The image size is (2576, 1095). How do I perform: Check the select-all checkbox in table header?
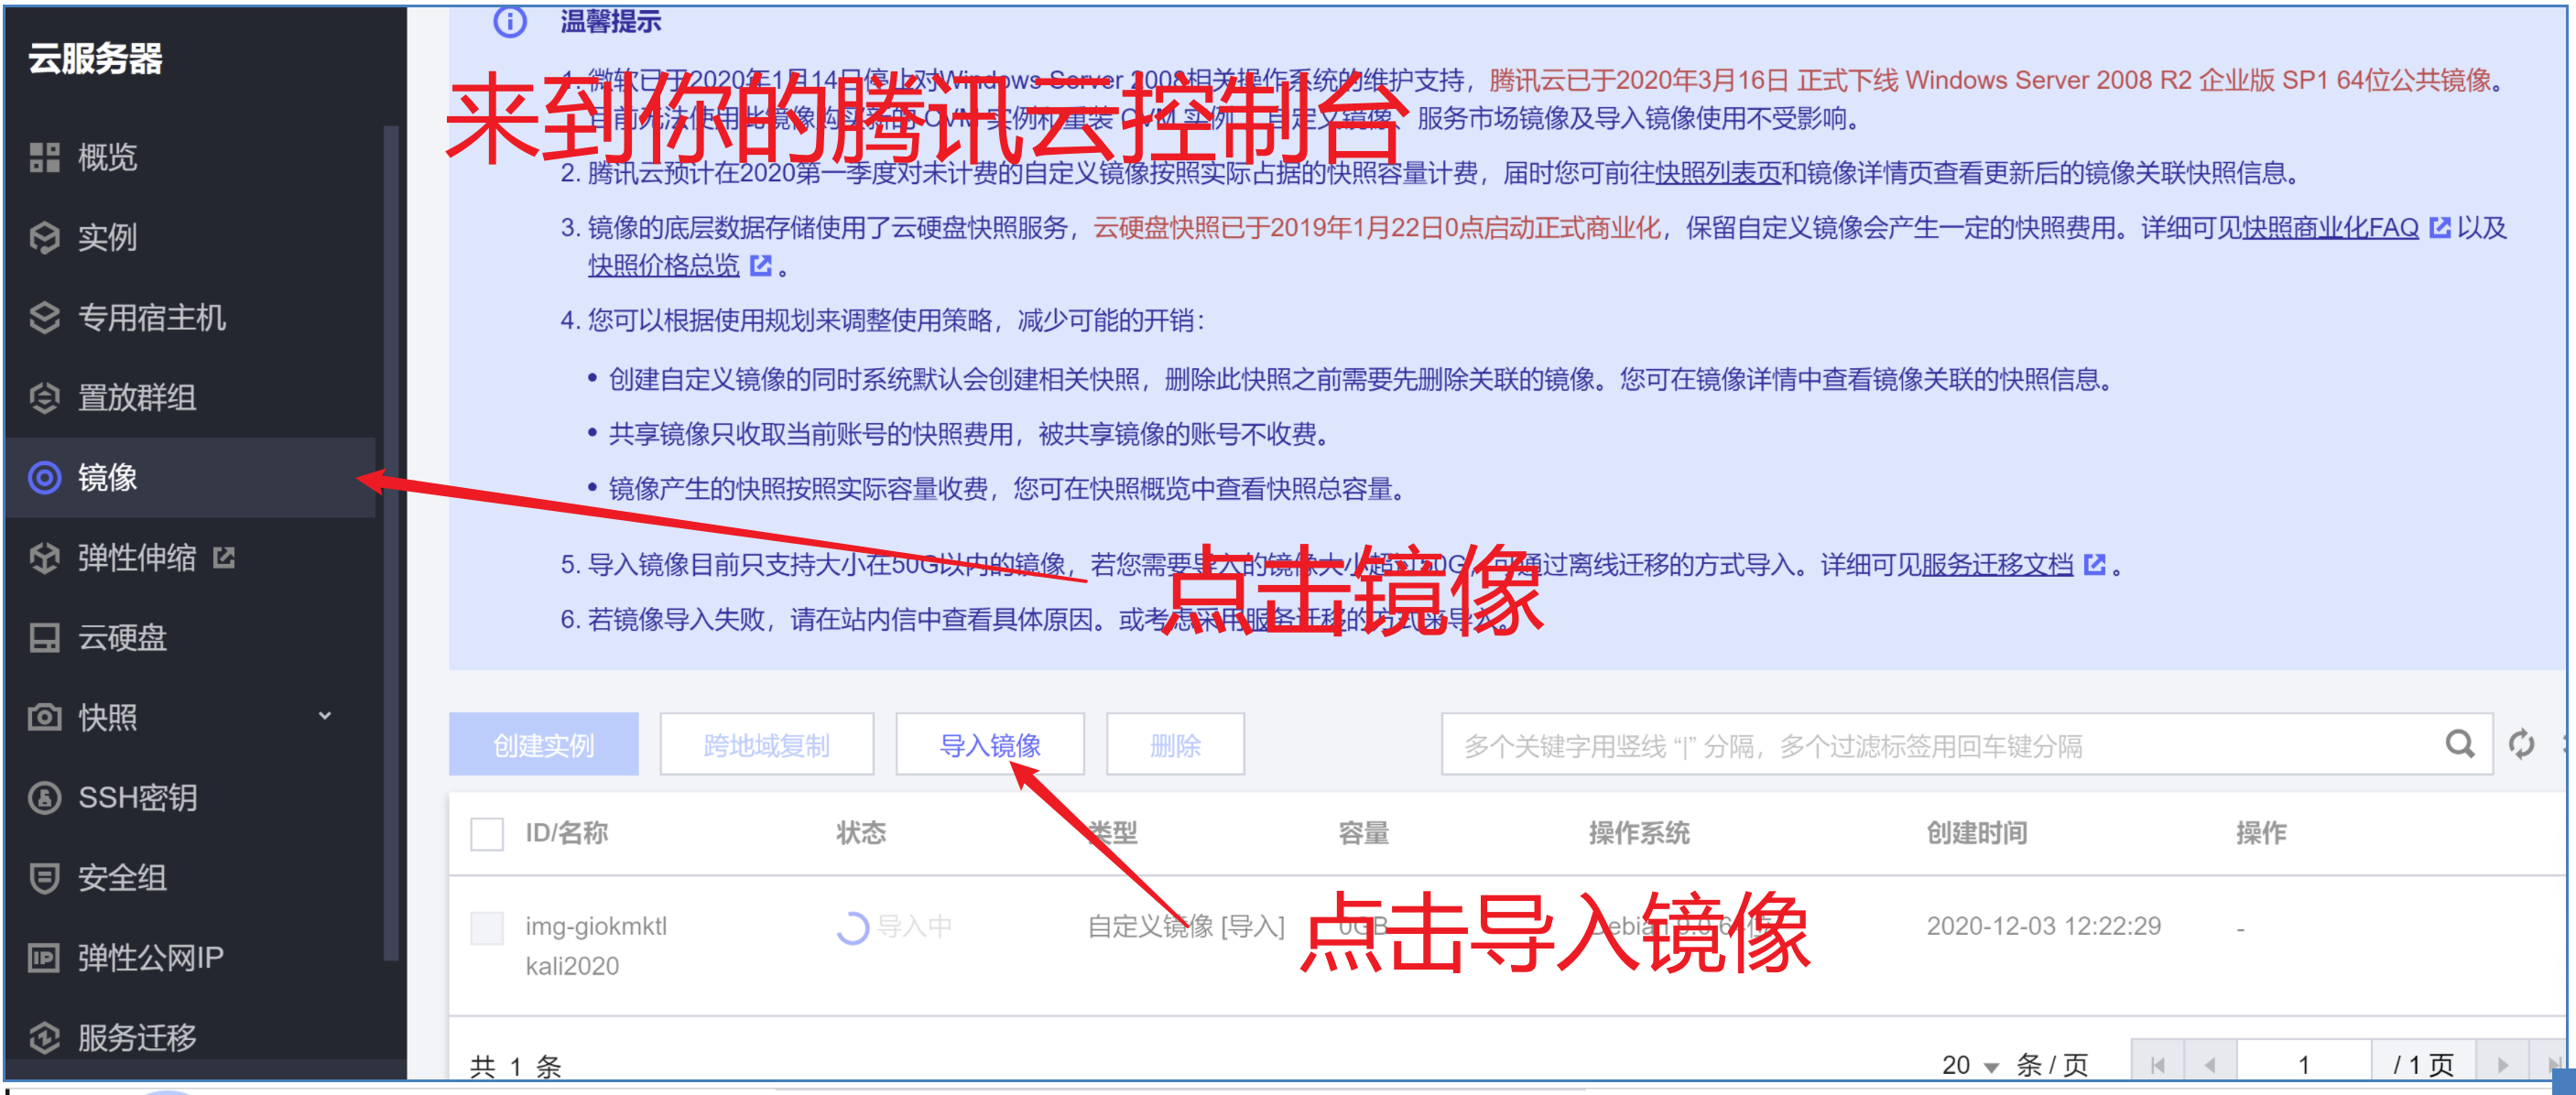487,833
